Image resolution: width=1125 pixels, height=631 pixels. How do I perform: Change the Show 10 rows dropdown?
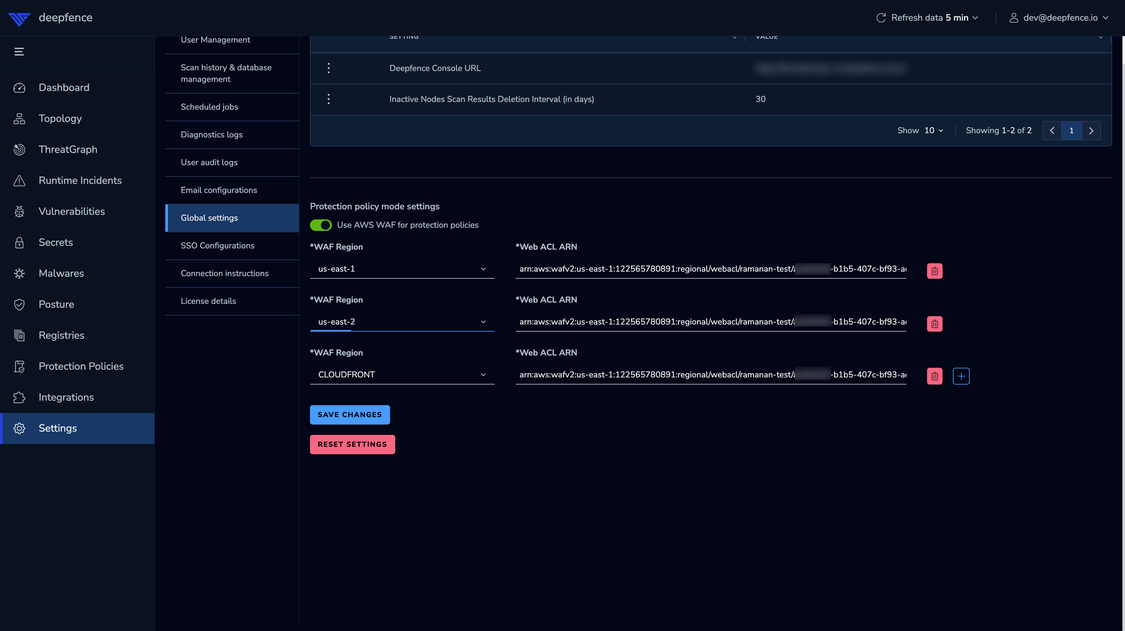tap(933, 130)
